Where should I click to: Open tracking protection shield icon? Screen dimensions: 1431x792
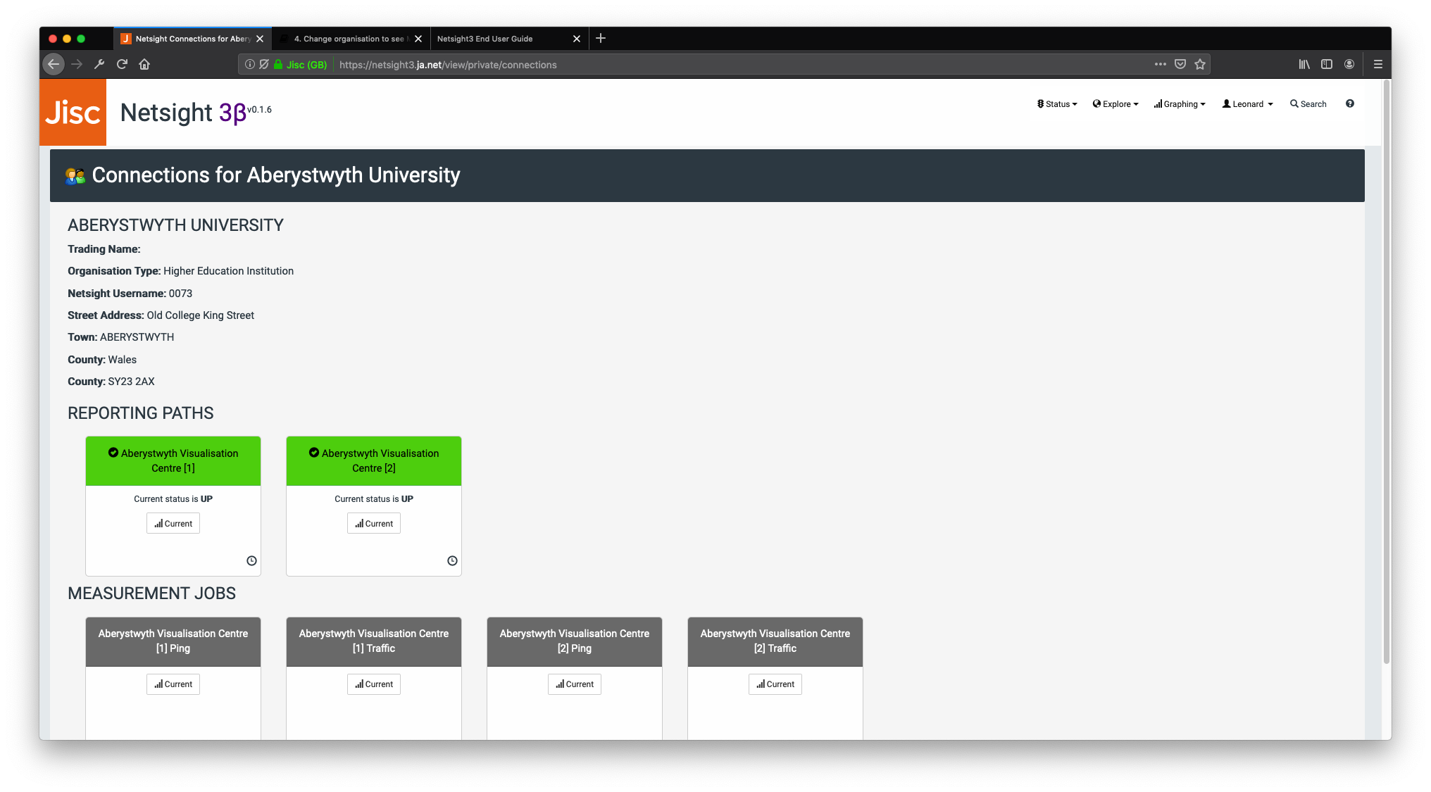264,64
